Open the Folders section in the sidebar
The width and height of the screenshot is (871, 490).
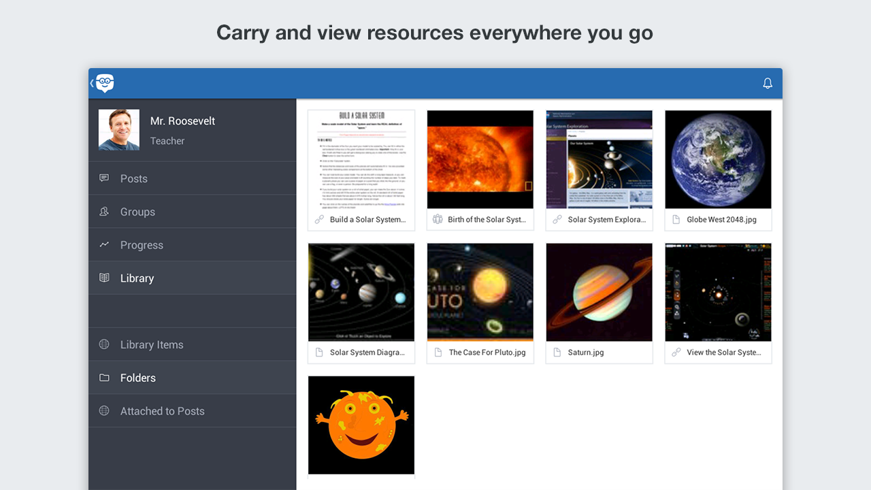point(138,377)
